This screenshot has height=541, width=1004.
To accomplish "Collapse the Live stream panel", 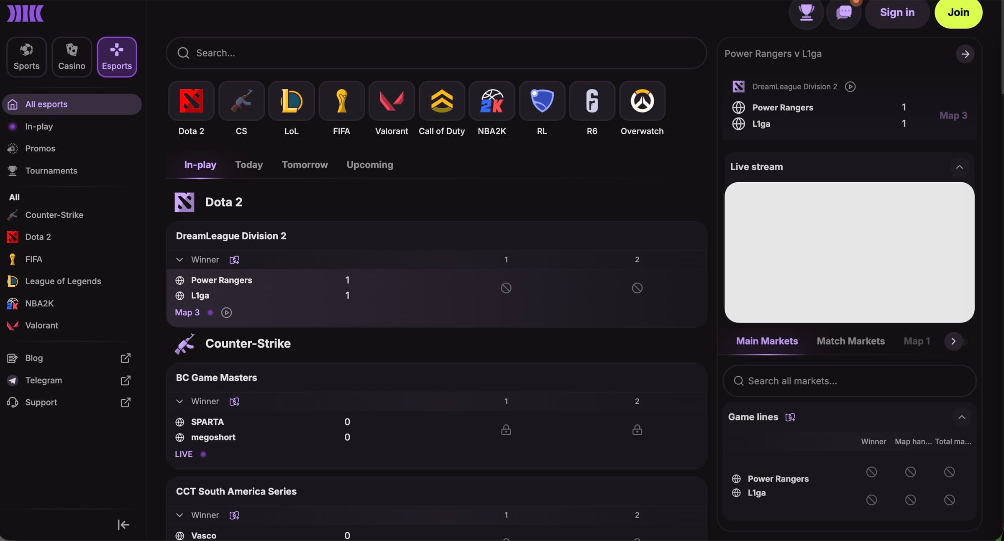I will (x=959, y=167).
